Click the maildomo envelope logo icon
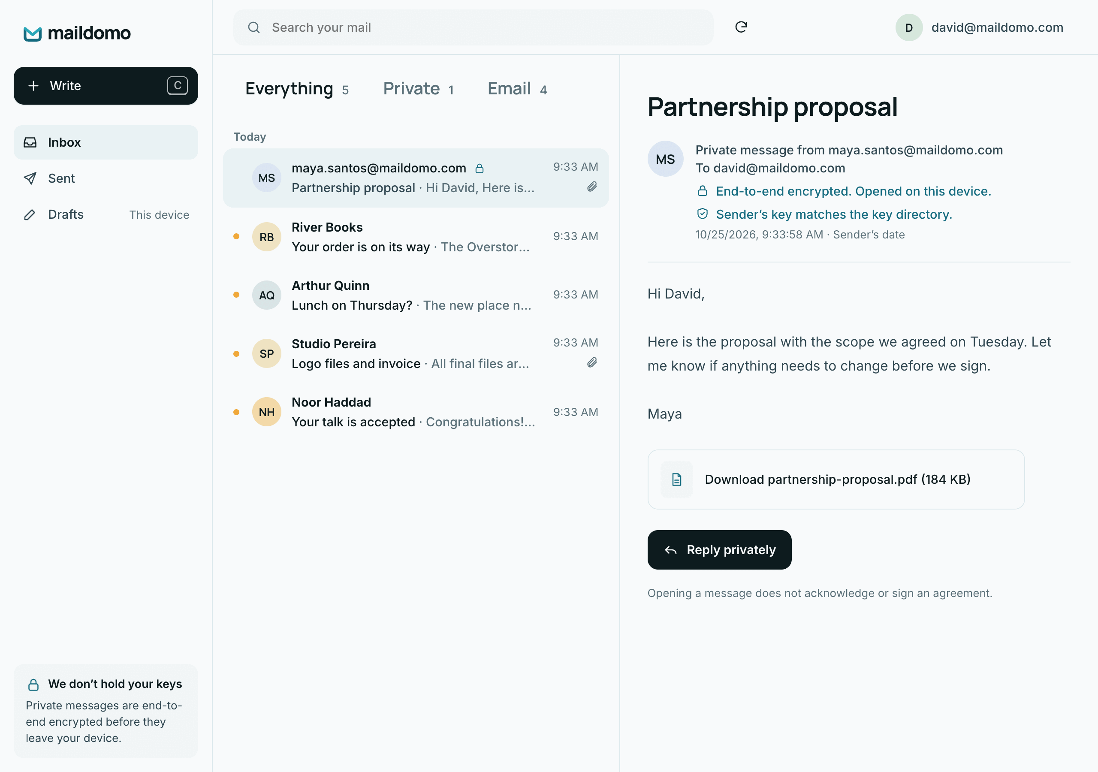Image resolution: width=1098 pixels, height=772 pixels. click(33, 33)
